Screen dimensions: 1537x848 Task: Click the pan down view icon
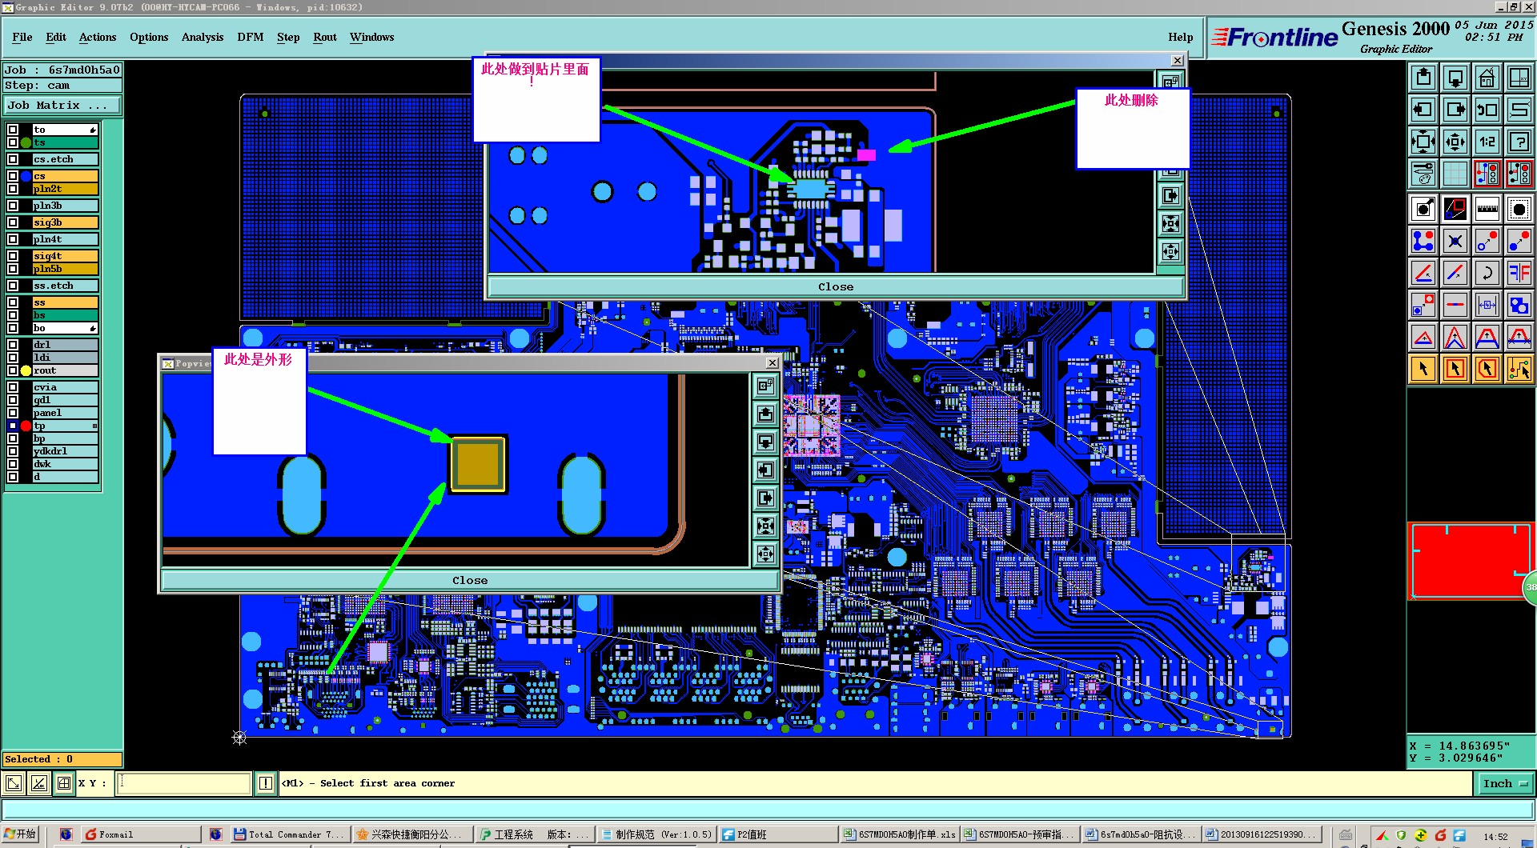1455,78
